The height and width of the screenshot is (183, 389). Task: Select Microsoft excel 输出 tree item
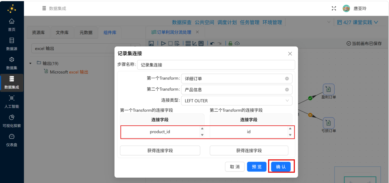click(69, 72)
